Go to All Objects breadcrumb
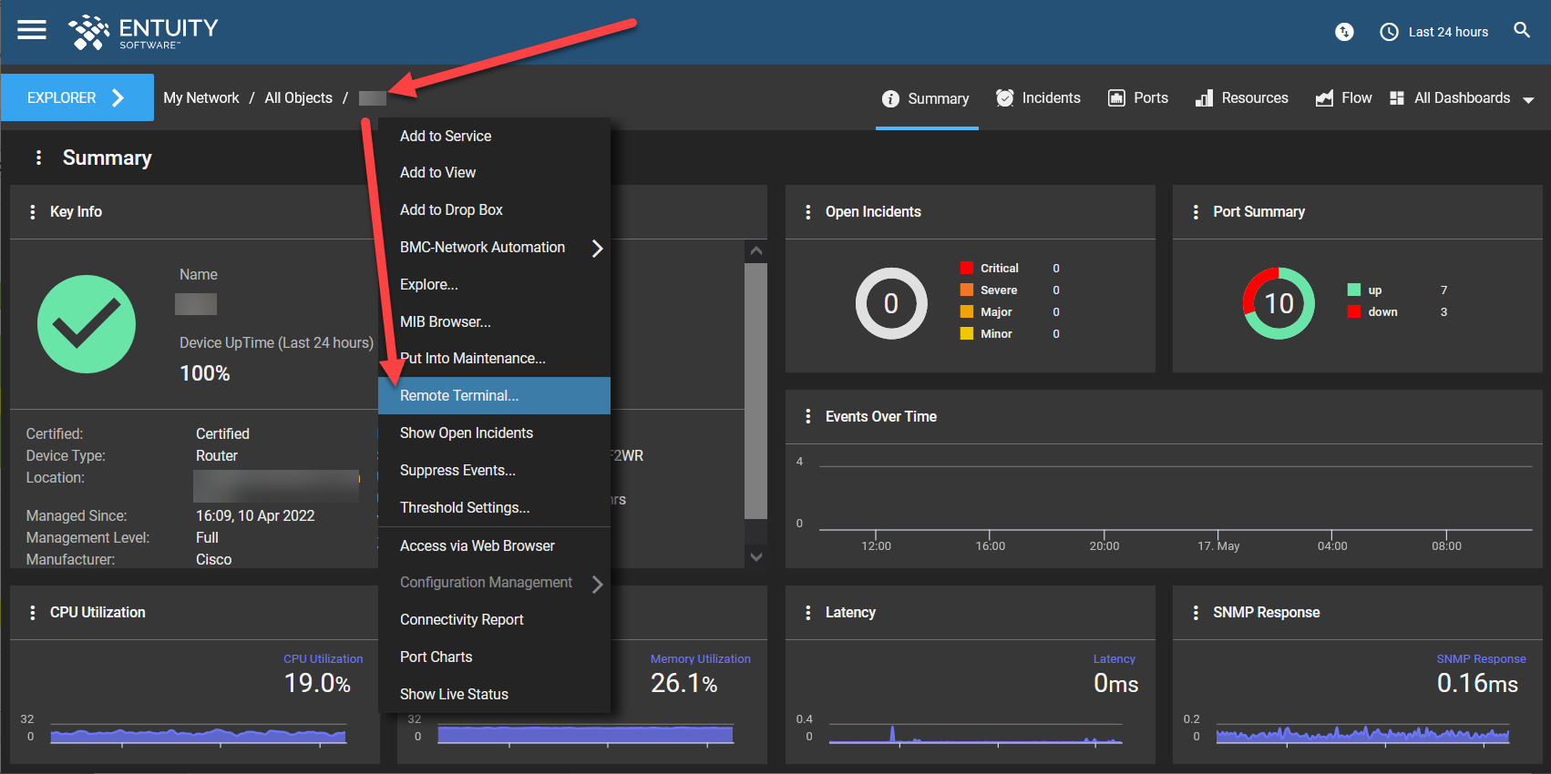Image resolution: width=1551 pixels, height=774 pixels. [x=299, y=97]
